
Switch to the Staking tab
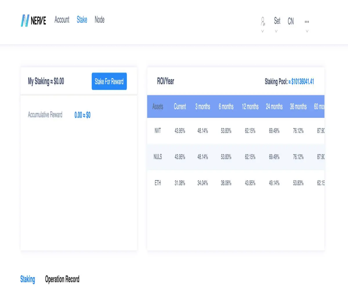click(28, 279)
